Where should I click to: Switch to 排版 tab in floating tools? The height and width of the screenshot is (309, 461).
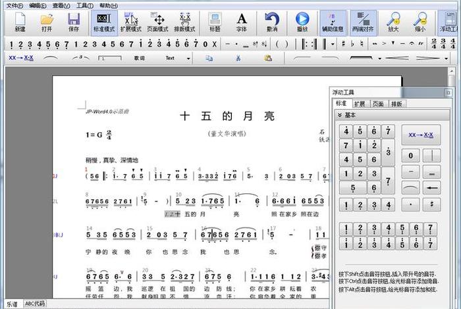pos(396,104)
